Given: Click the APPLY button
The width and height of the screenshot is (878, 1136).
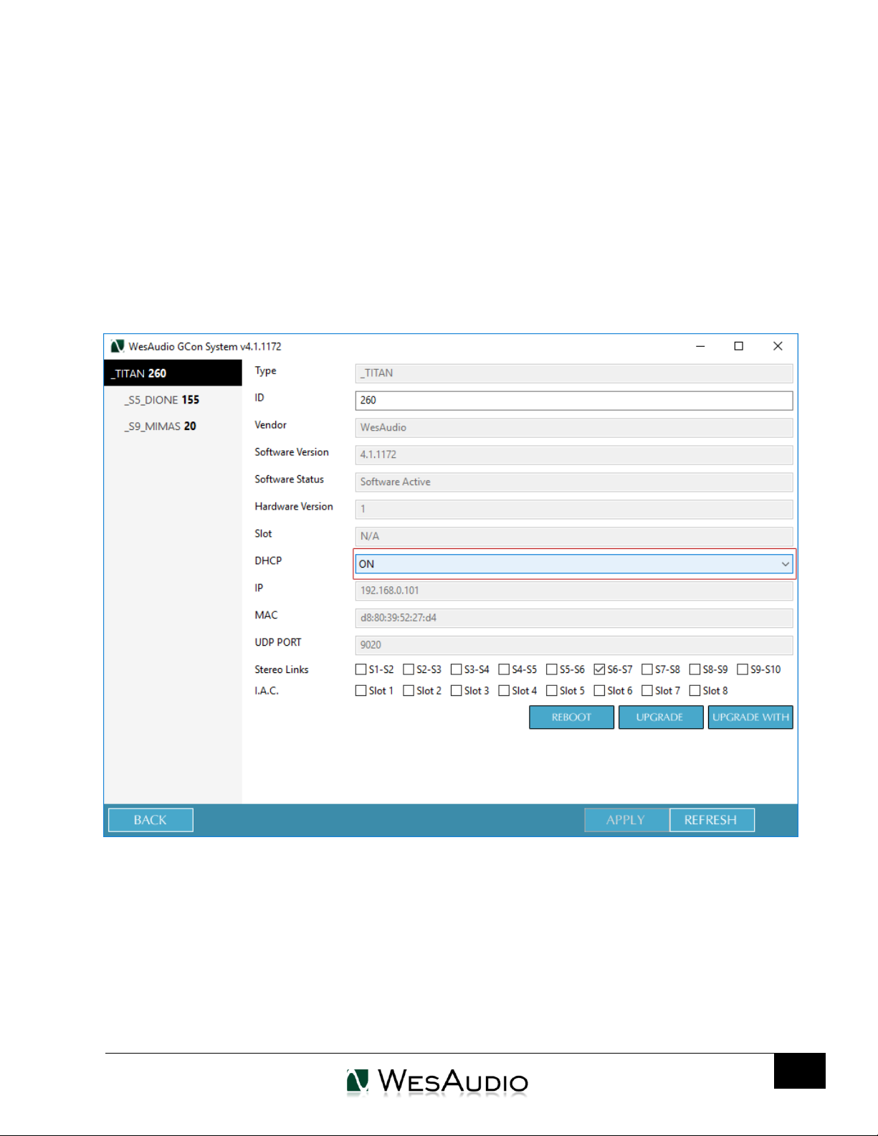Looking at the screenshot, I should pos(626,820).
